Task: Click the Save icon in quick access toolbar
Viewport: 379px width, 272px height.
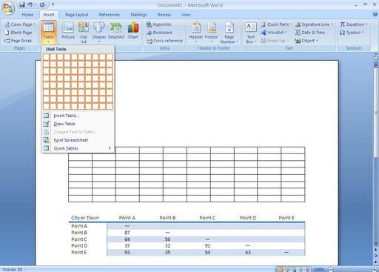Action: coord(22,4)
